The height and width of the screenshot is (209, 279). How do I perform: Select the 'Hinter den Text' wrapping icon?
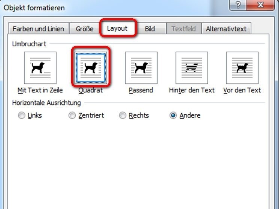[192, 68]
